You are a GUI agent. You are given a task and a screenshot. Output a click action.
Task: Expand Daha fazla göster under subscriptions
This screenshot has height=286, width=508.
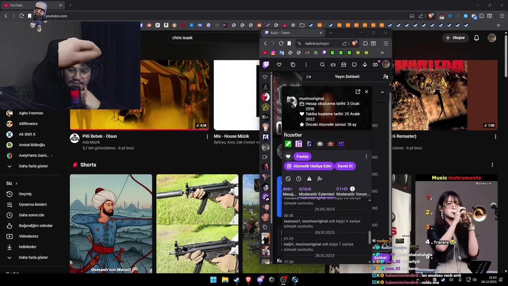pos(33,166)
